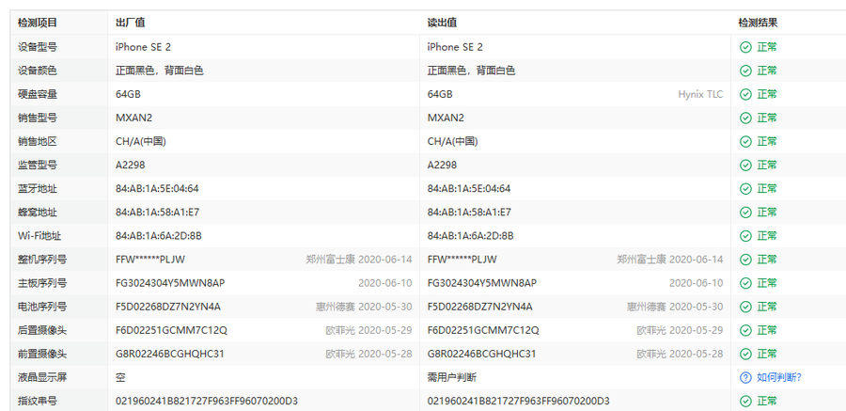Click the green check icon in 后置摄像头 row

[745, 330]
